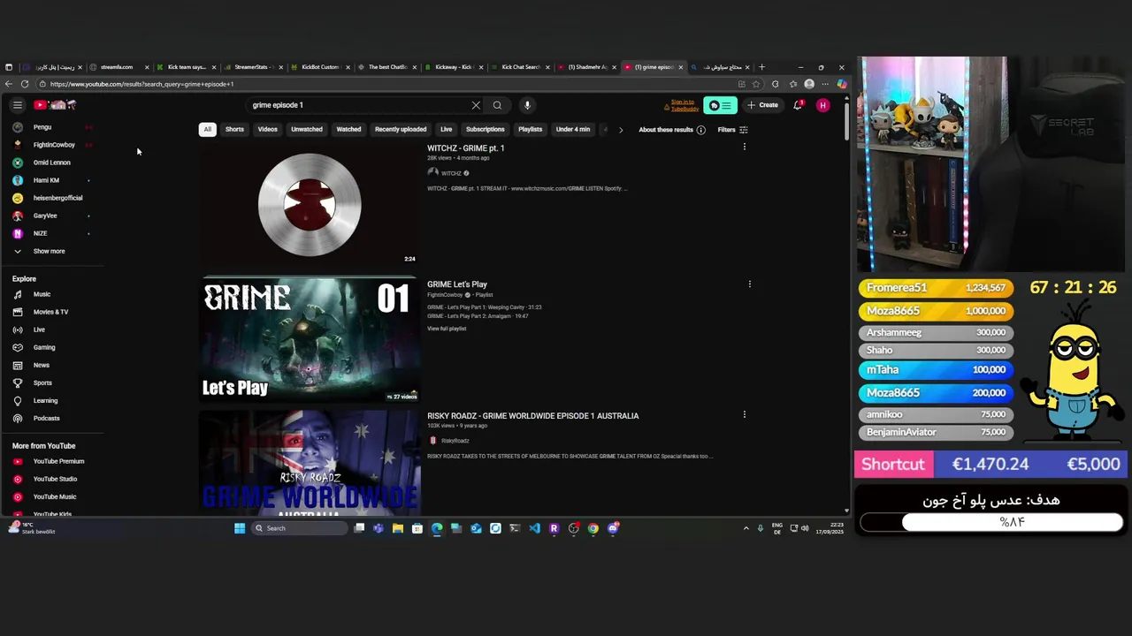Viewport: 1132px width, 636px height.
Task: Open the TubeBuddy green menu icon
Action: (x=720, y=105)
